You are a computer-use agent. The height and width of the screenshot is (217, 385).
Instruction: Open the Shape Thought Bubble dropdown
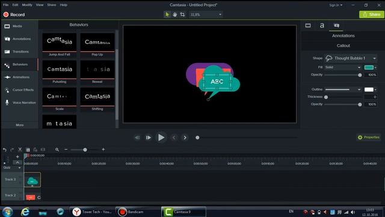(x=350, y=58)
